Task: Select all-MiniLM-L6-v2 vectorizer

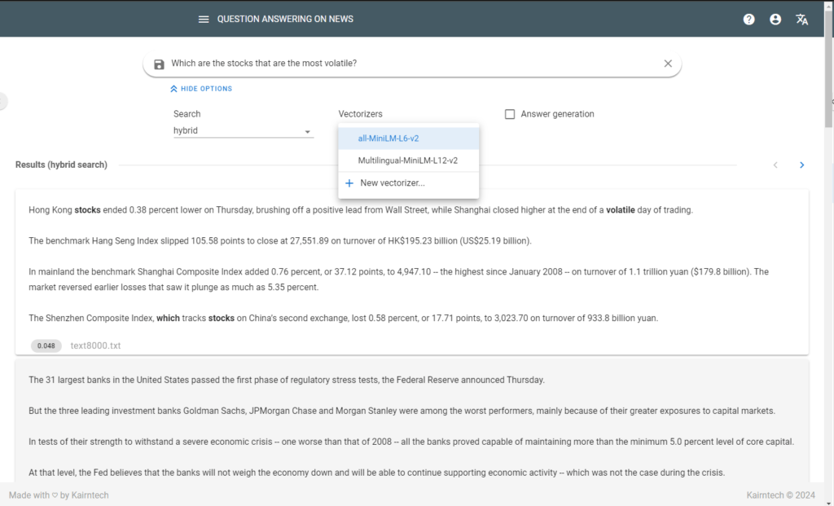Action: (409, 139)
